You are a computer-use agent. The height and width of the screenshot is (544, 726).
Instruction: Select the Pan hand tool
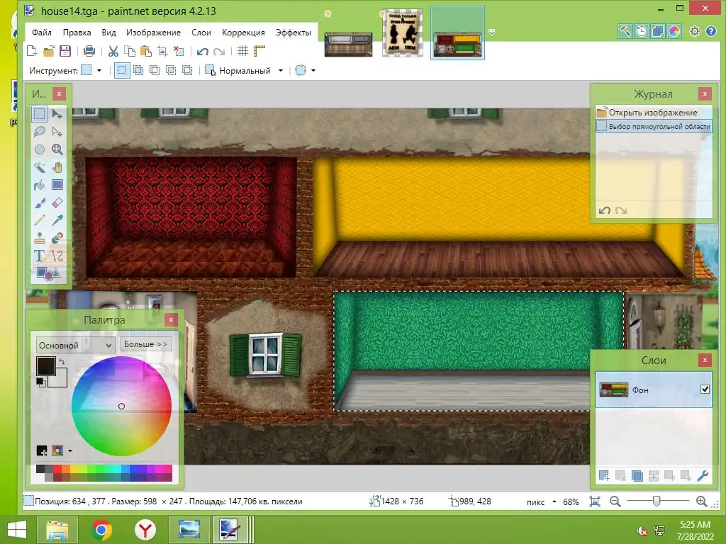[x=57, y=167]
